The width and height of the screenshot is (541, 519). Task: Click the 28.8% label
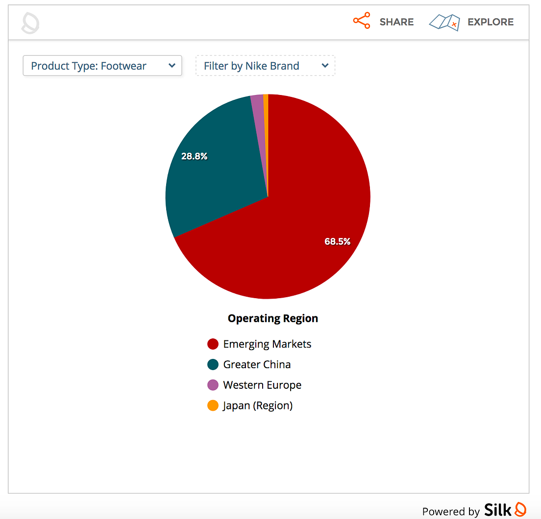point(194,156)
